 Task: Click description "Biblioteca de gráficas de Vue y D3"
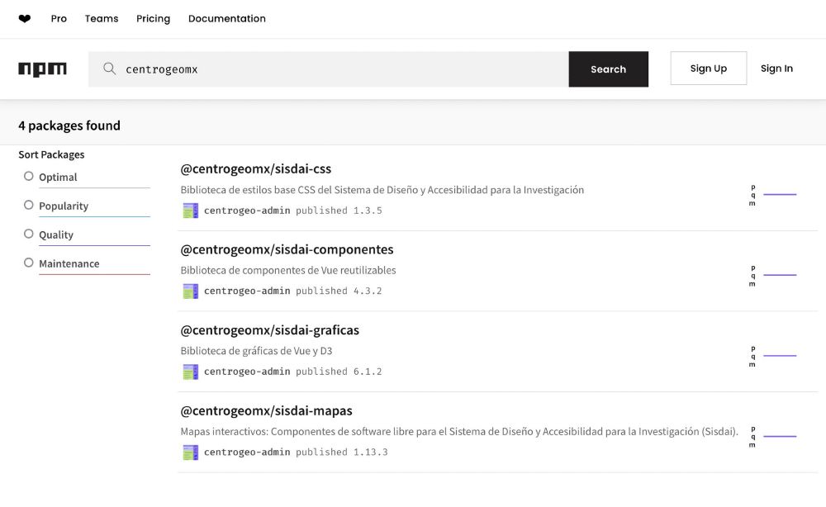(x=257, y=351)
